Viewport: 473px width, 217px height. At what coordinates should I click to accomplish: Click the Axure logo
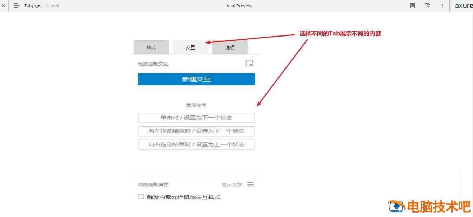(464, 6)
